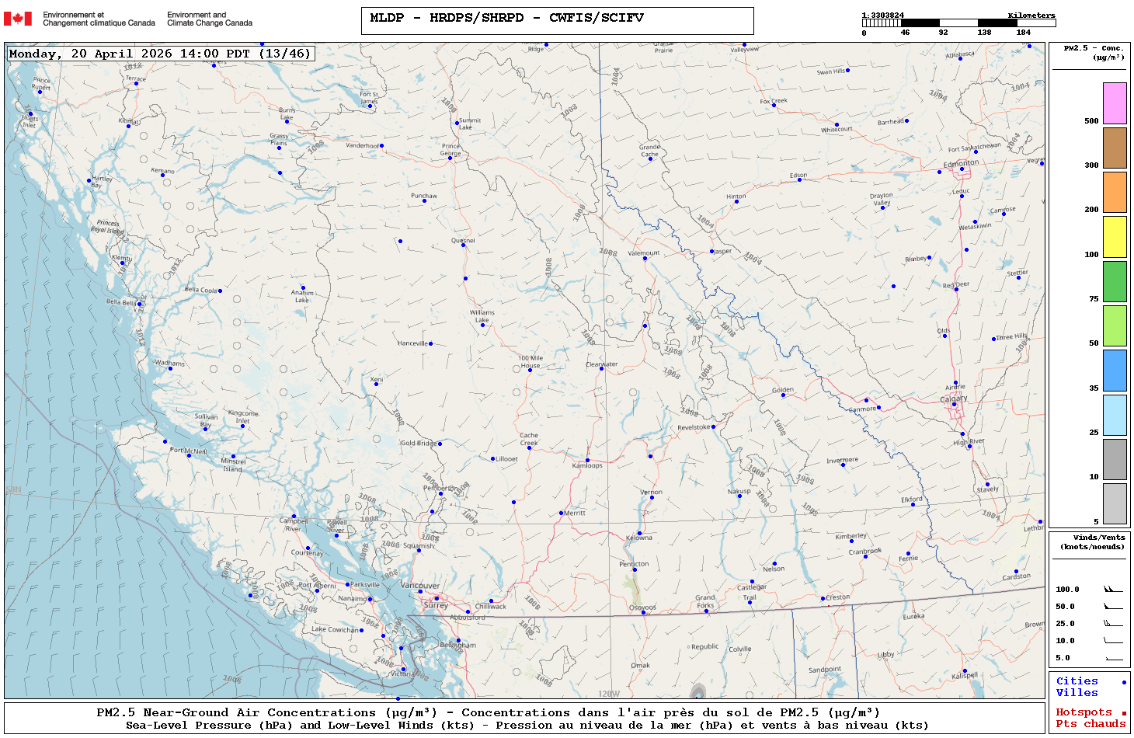Click the kilometers scale bar

tap(958, 23)
